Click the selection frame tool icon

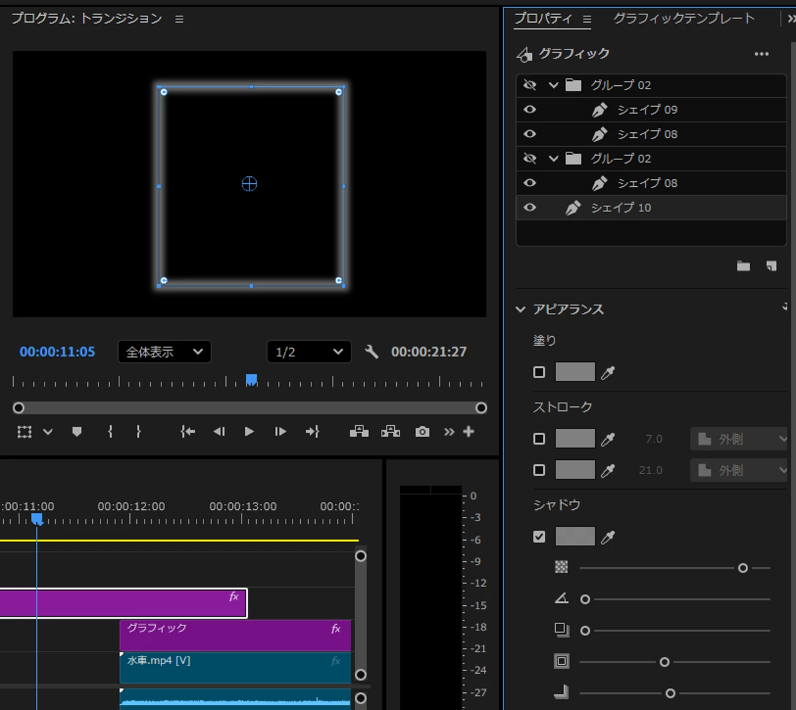coord(24,432)
